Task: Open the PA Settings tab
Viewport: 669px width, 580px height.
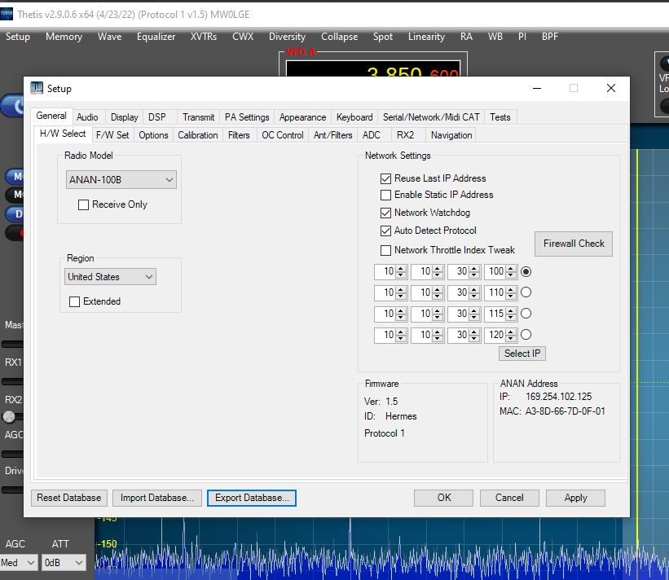Action: tap(247, 117)
